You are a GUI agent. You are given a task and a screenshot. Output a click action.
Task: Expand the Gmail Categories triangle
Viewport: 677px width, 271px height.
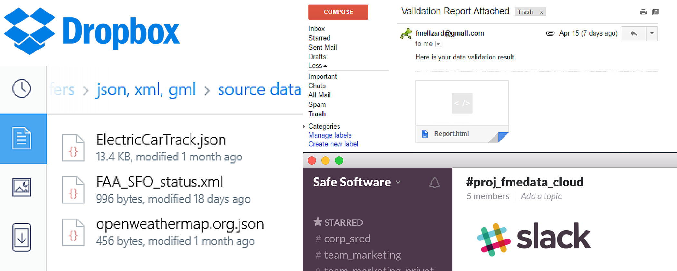coord(304,126)
